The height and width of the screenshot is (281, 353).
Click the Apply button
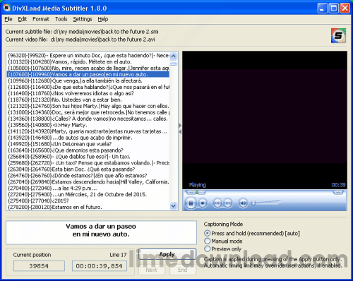[x=167, y=254]
